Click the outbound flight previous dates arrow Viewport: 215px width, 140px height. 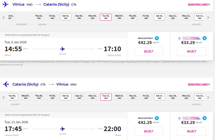click(x=4, y=18)
